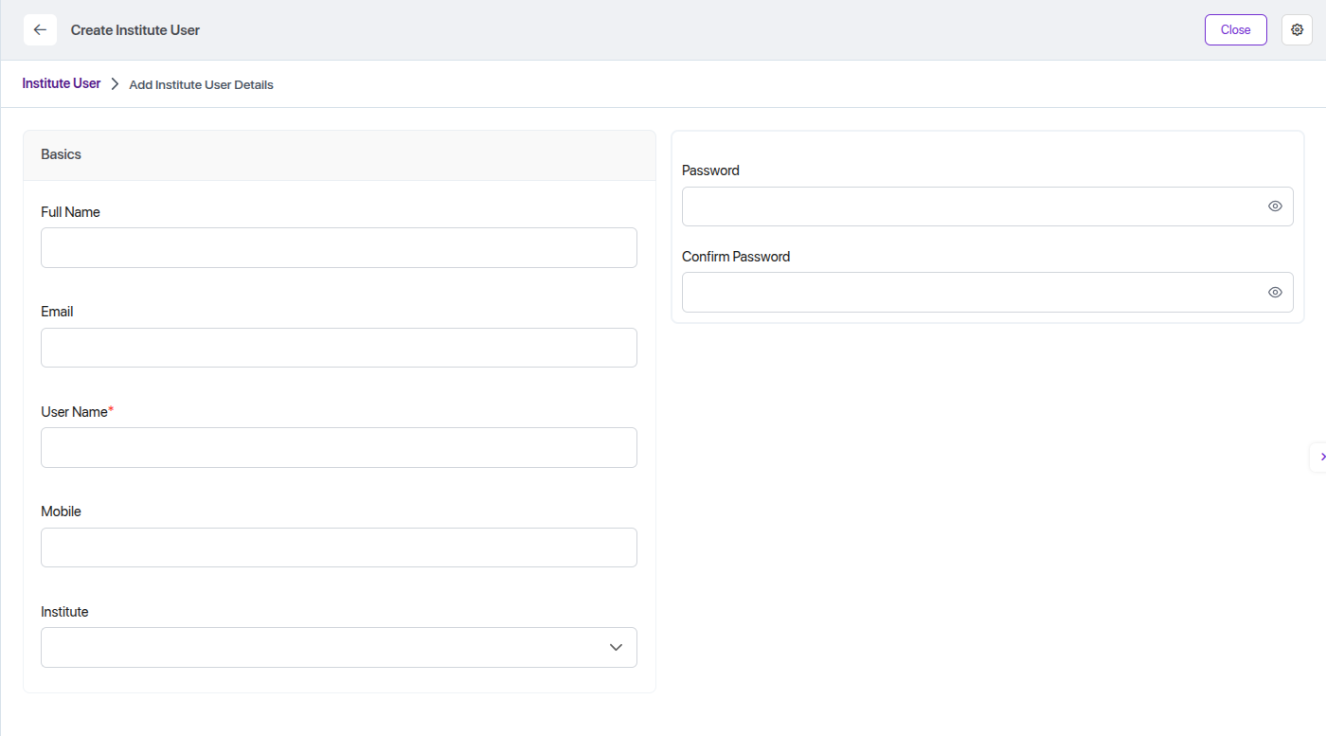Focus the Full Name input field

tap(338, 248)
